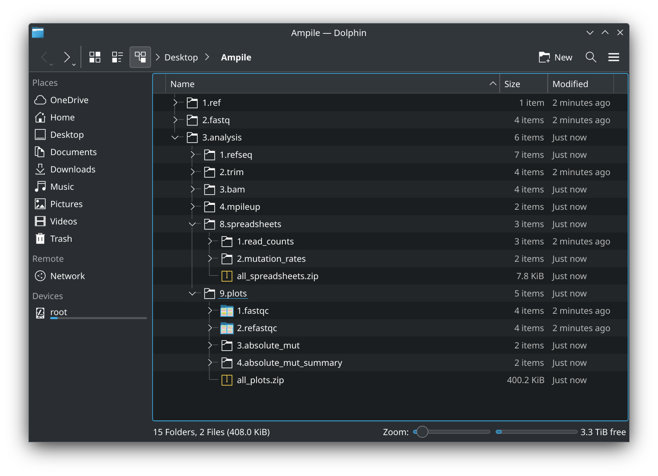Expand the 3.bam folder

pyautogui.click(x=193, y=189)
